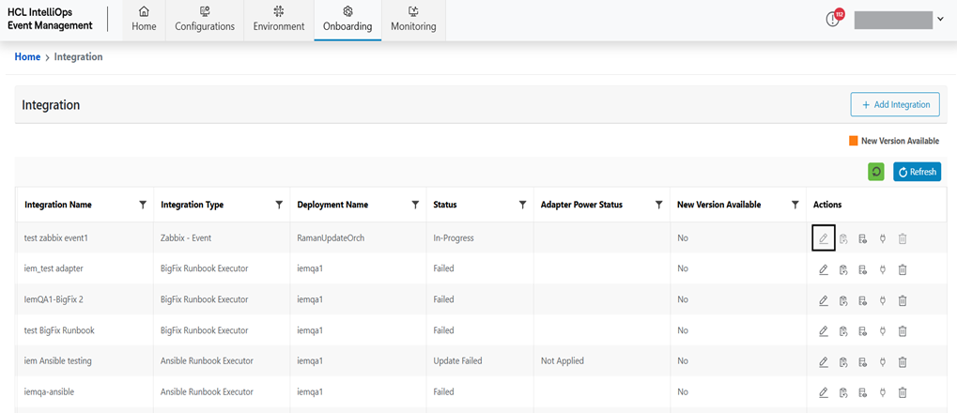Viewport: 957px width, 413px height.
Task: Click edit icon for test zabbix event1
Action: pos(824,238)
